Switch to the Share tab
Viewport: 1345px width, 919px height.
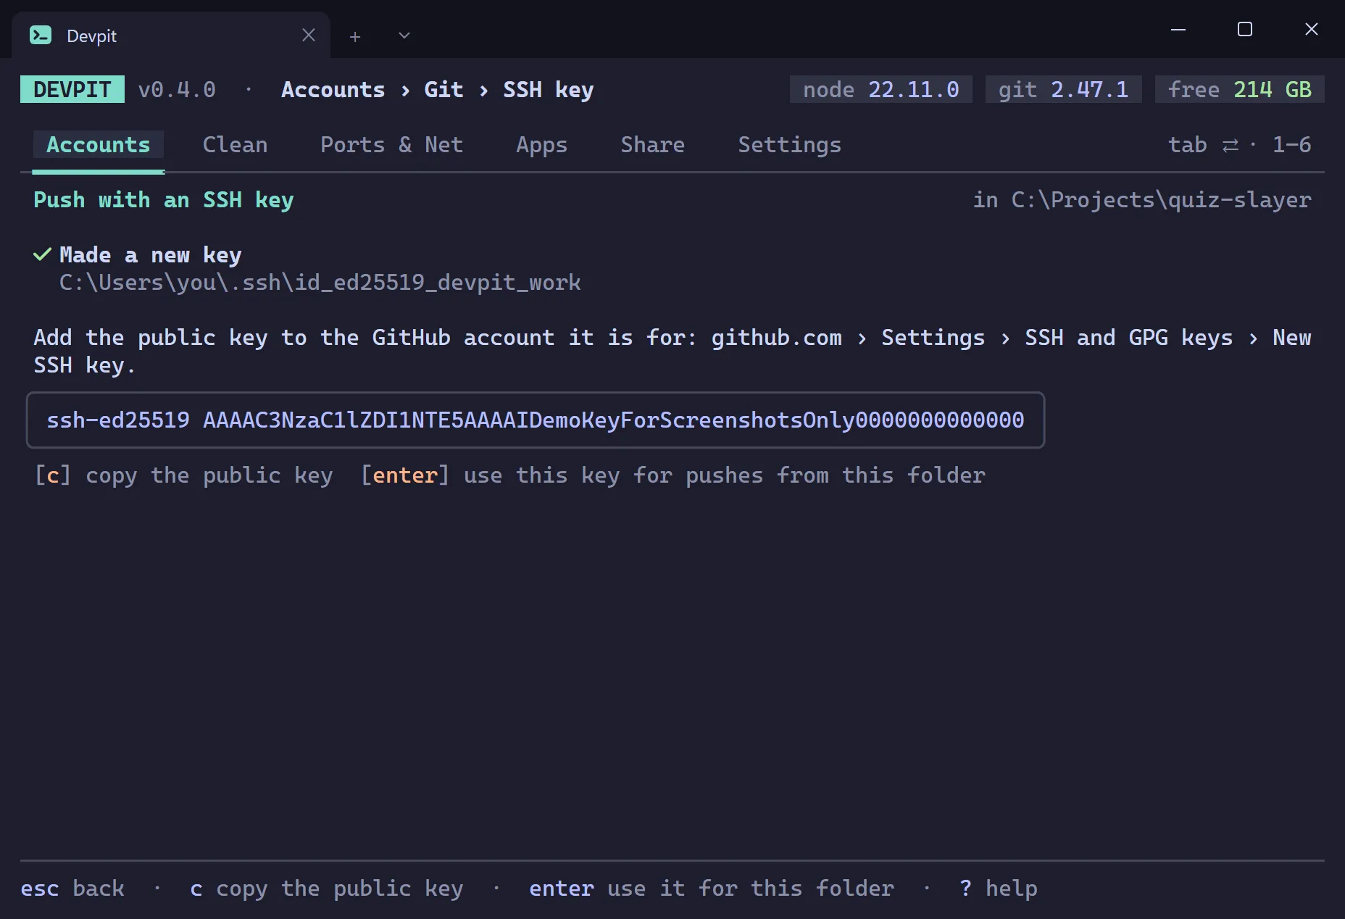pos(653,145)
